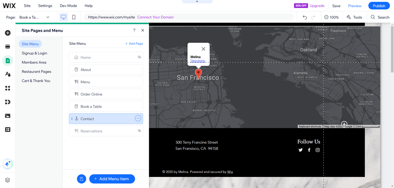Open the Contact item more options
The height and width of the screenshot is (188, 394).
(138, 118)
